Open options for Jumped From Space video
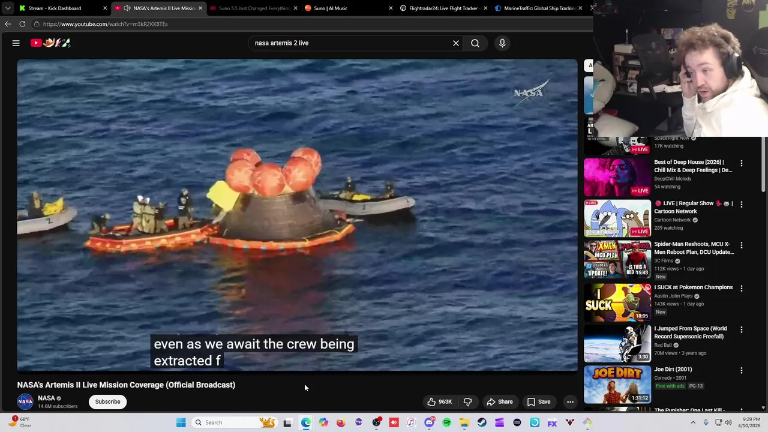This screenshot has width=768, height=432. (742, 329)
